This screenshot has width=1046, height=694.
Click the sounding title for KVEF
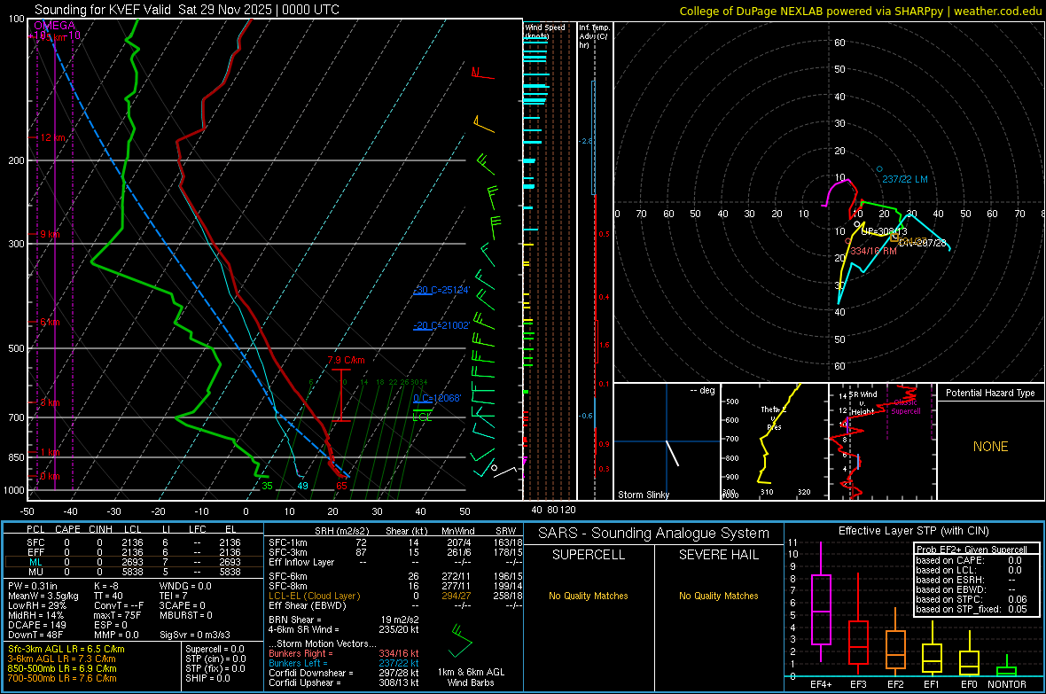pos(187,10)
